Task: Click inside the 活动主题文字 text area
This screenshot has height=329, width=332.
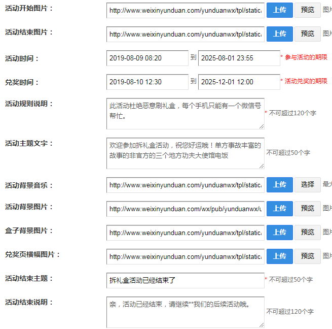Action: click(185, 153)
